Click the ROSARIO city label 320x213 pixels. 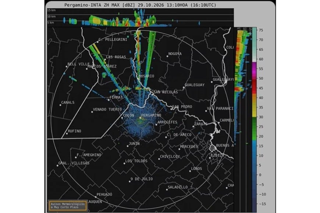[x=146, y=76]
